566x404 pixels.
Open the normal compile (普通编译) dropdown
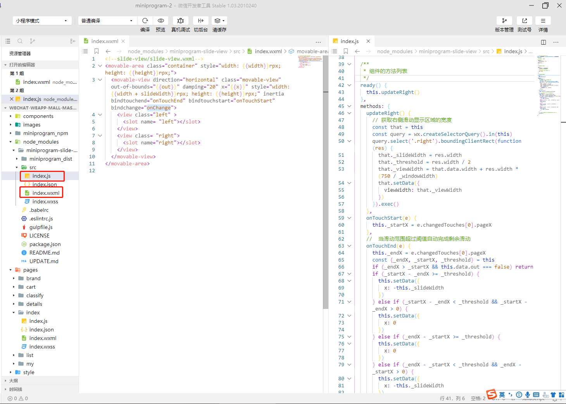[x=107, y=21]
